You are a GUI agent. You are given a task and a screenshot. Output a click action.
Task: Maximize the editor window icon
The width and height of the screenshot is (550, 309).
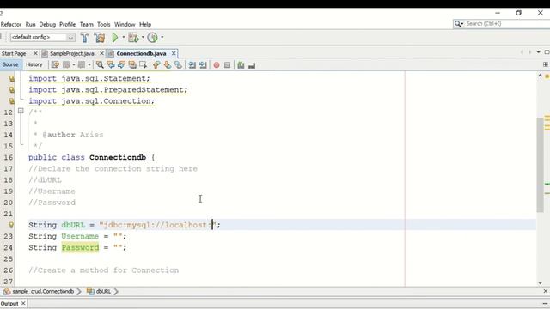(x=547, y=52)
